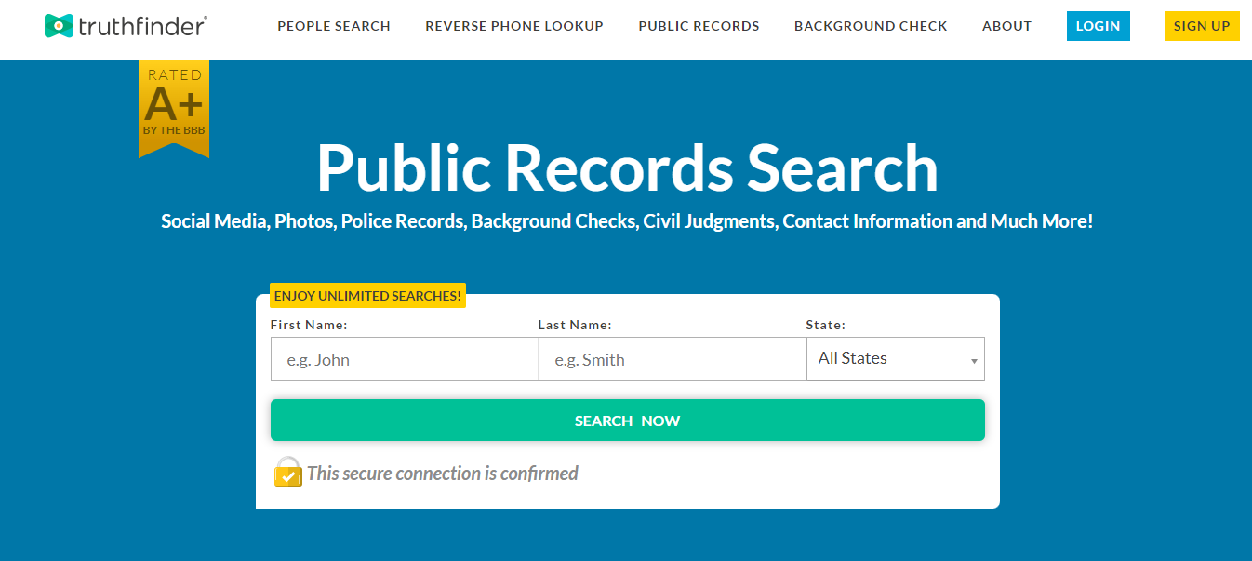The height and width of the screenshot is (561, 1252).
Task: Open the All States dropdown
Action: point(896,359)
